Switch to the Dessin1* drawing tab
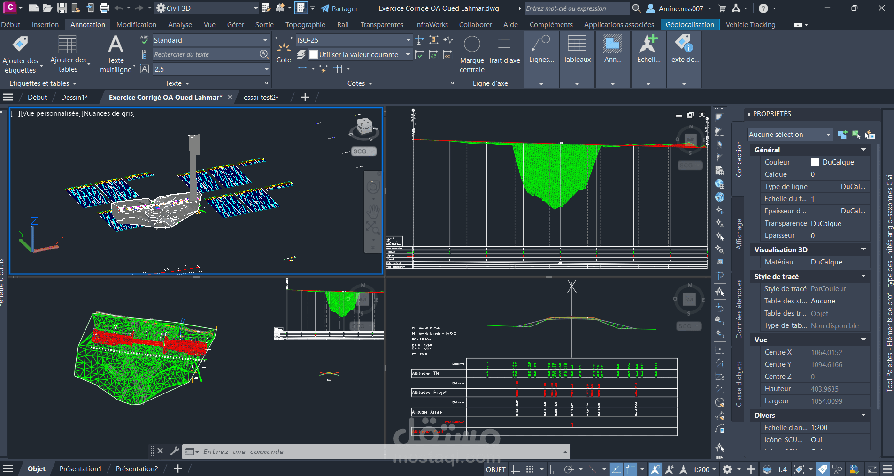The image size is (894, 476). [74, 97]
